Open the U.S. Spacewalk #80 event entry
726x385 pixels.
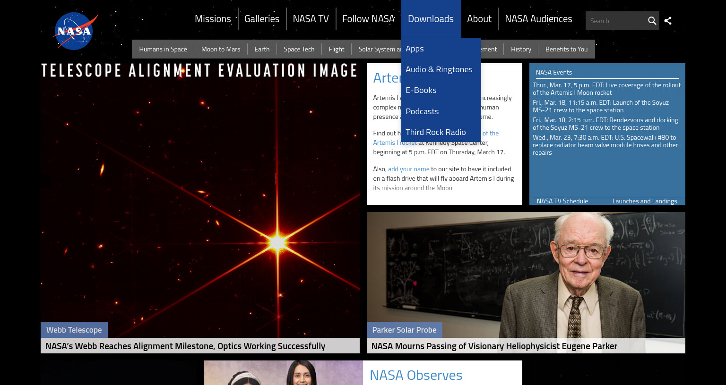[x=605, y=145]
